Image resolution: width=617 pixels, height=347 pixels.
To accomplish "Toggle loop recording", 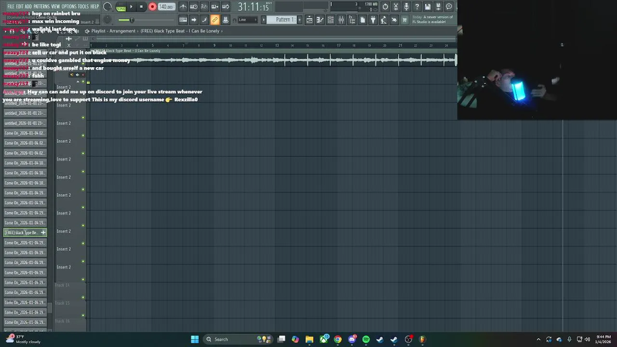I will (226, 6).
